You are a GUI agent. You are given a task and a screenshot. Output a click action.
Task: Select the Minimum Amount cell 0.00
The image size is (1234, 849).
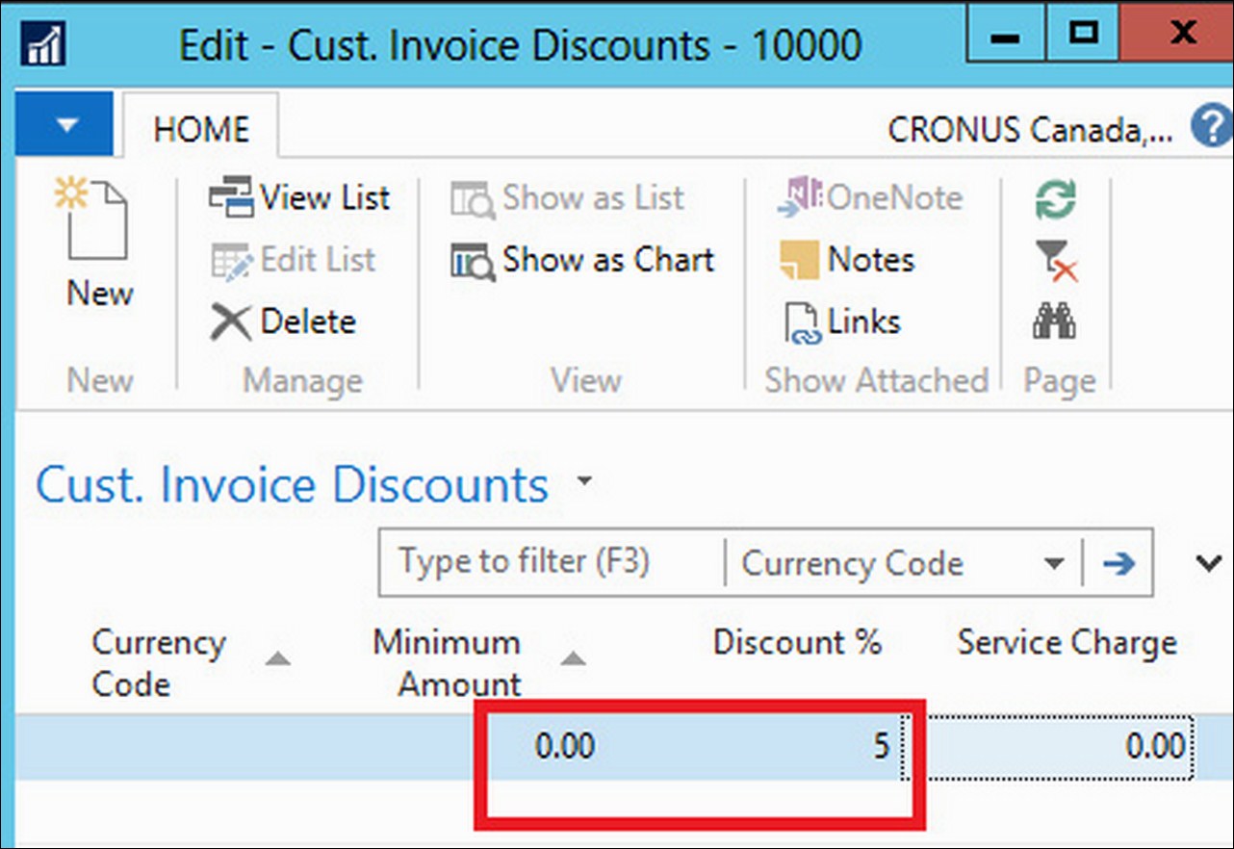(564, 746)
